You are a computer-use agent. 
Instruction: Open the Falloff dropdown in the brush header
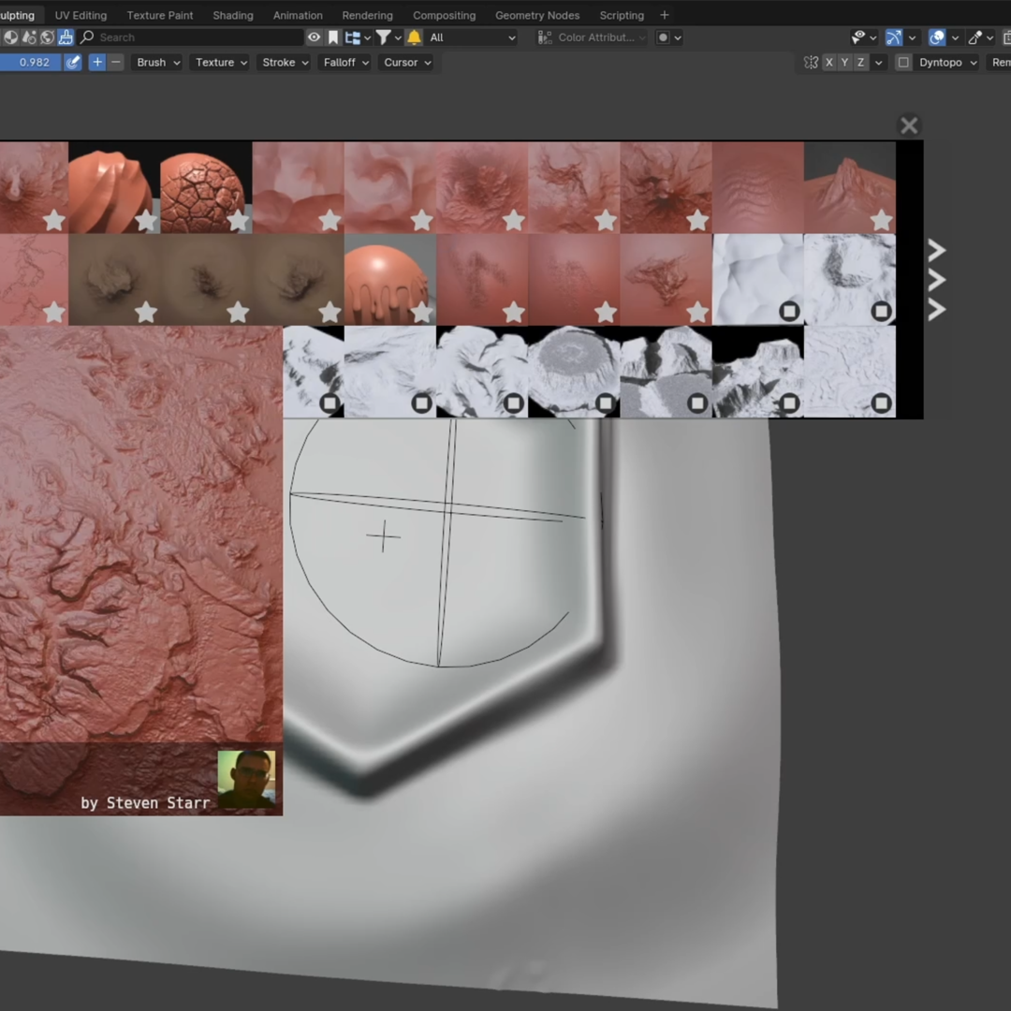pyautogui.click(x=344, y=62)
